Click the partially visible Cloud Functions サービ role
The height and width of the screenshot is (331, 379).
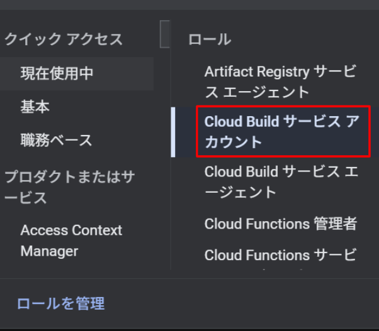tap(280, 254)
